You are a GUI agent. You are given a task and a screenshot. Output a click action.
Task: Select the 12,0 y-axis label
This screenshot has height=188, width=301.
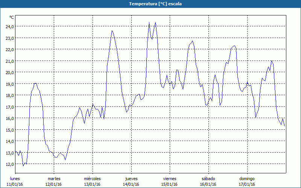pos(9,164)
